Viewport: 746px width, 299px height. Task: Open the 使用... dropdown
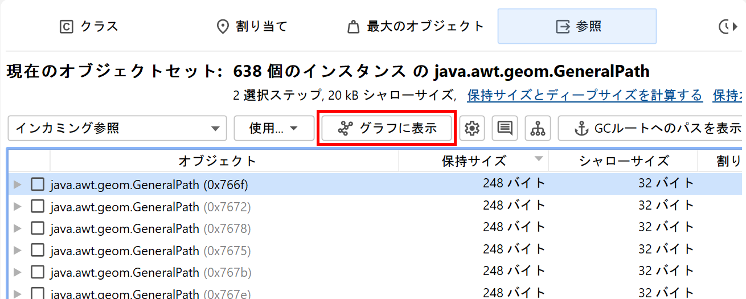(274, 128)
